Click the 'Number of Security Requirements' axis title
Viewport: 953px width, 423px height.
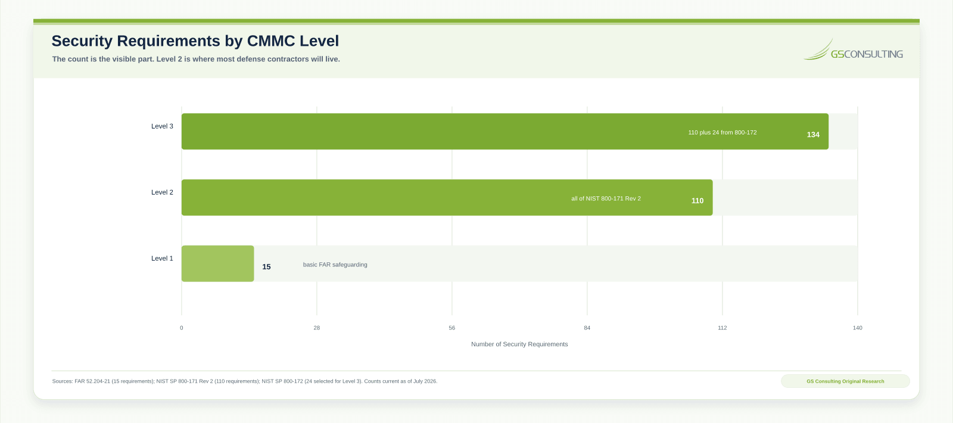tap(519, 344)
